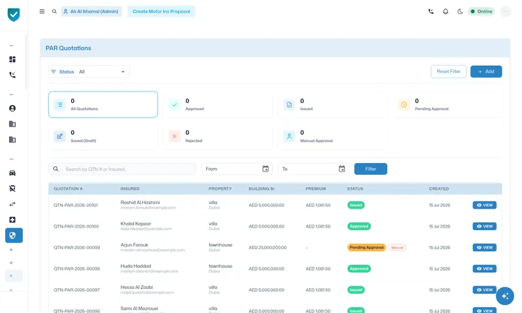This screenshot has height=313, width=522.
Task: Click Ali Al Shamsi (Admin) user chip
Action: (91, 11)
